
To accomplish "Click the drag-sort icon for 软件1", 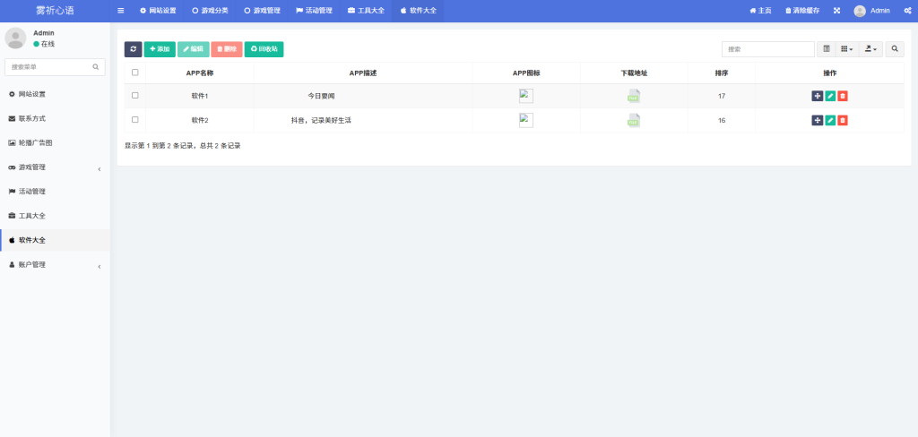I will [817, 96].
